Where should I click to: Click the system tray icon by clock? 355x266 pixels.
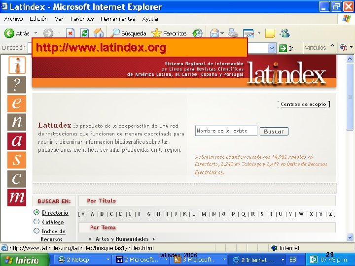314,259
